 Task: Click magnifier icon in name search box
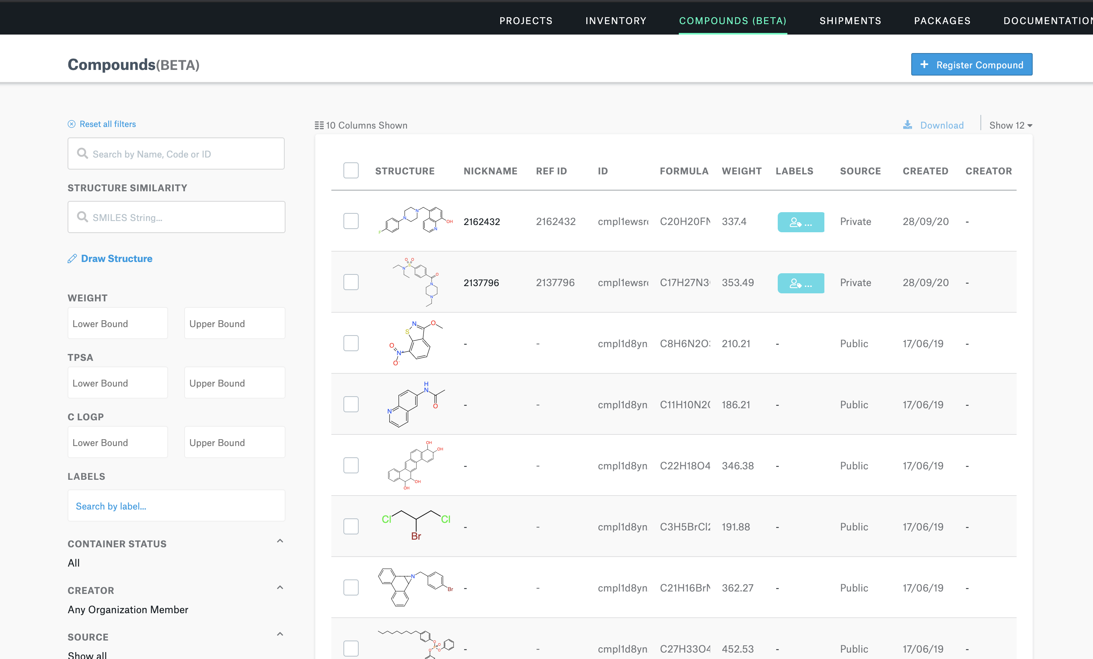tap(82, 153)
